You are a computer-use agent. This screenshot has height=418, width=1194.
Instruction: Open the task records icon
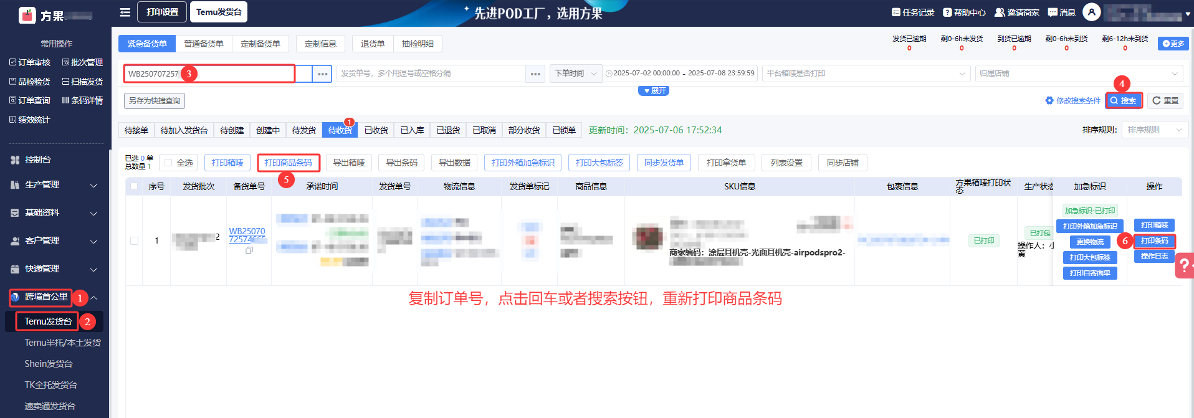click(896, 12)
